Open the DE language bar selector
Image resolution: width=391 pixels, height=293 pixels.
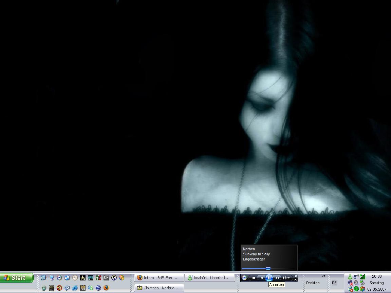click(334, 283)
